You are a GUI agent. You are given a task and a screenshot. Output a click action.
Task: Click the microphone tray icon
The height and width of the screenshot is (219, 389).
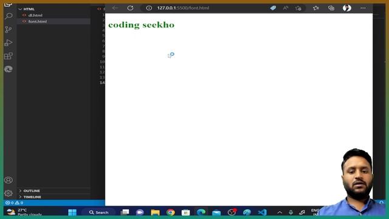pyautogui.click(x=291, y=212)
